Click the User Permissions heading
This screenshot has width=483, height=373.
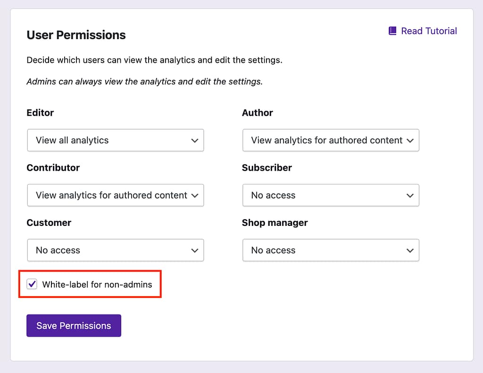click(76, 35)
